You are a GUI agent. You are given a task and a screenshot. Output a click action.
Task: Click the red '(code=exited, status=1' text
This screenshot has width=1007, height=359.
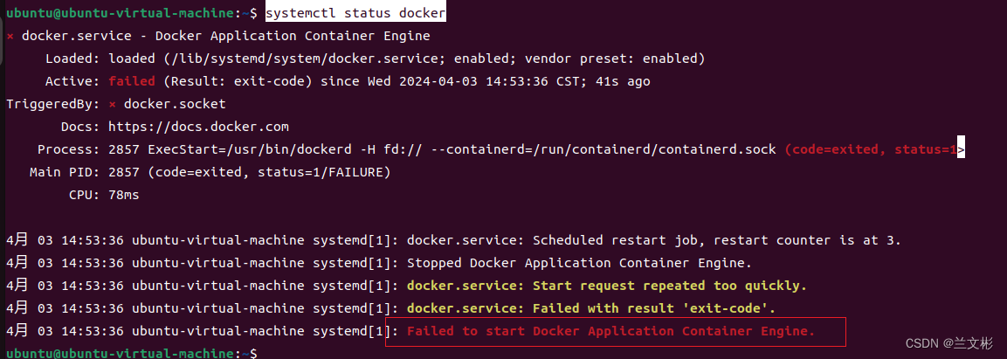[871, 149]
